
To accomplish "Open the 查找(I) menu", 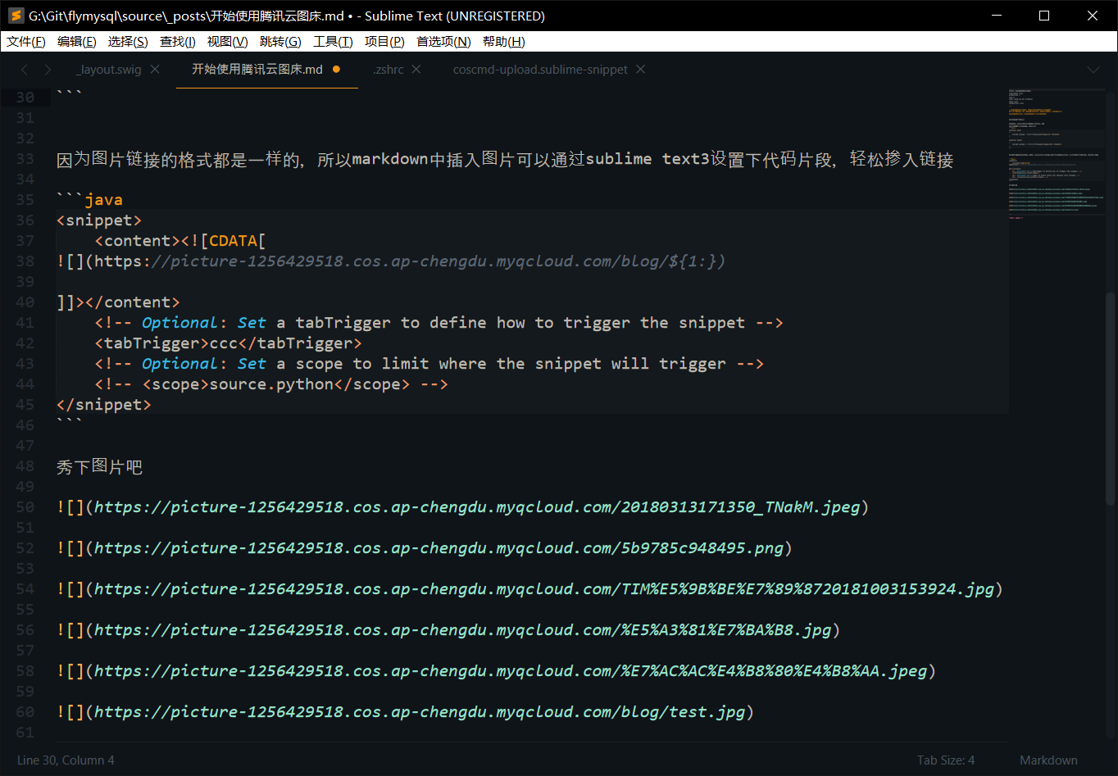I will (x=177, y=42).
